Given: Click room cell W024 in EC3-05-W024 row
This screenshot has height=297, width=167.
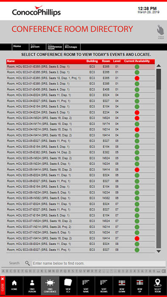Looking at the screenshot, I should pos(106,158).
